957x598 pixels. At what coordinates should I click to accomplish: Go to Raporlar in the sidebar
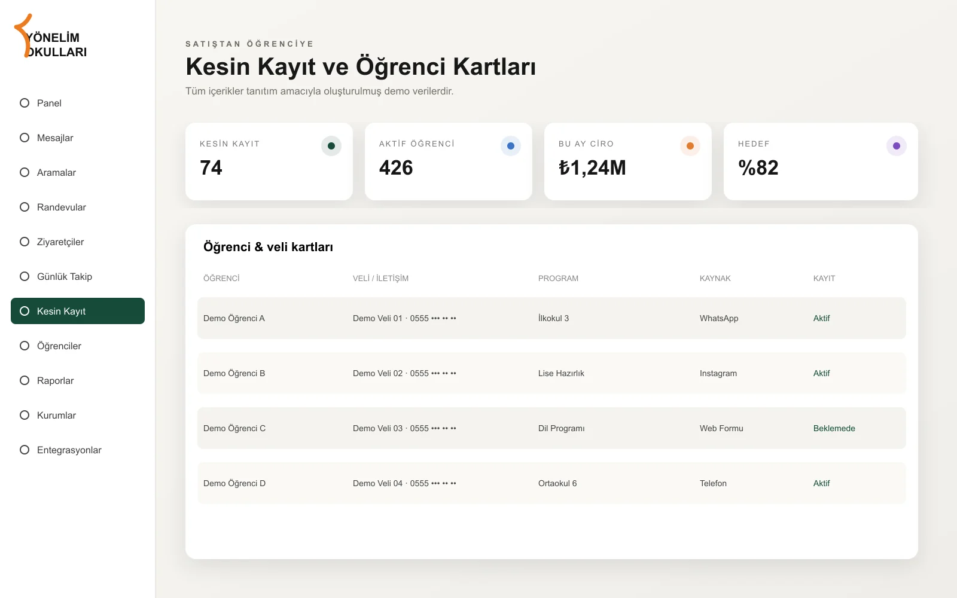click(78, 380)
